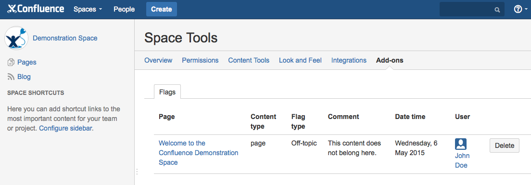This screenshot has height=185, width=531.
Task: Open the help question mark menu
Action: tap(520, 9)
